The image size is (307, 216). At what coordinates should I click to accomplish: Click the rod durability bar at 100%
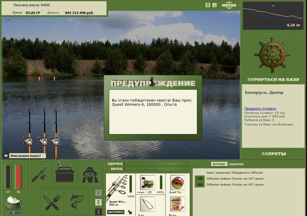[130, 184]
